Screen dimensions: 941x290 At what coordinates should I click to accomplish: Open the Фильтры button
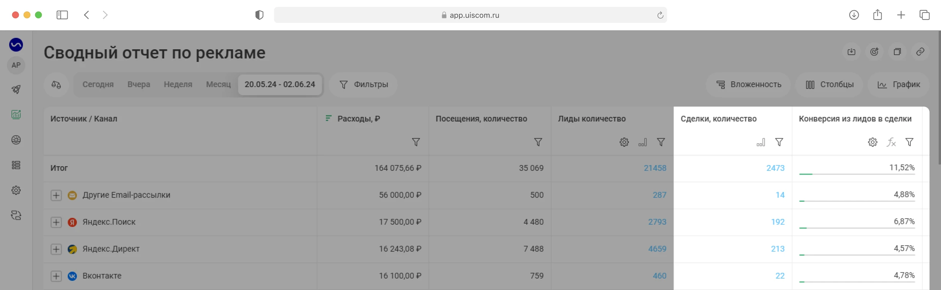click(363, 84)
